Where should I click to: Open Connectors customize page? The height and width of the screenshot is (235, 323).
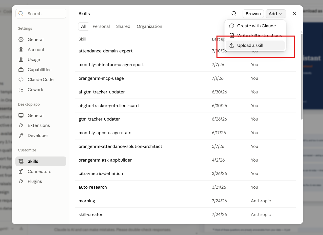pos(41,171)
